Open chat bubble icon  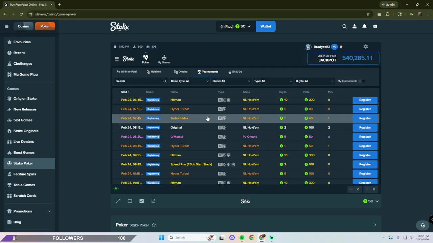click(375, 26)
